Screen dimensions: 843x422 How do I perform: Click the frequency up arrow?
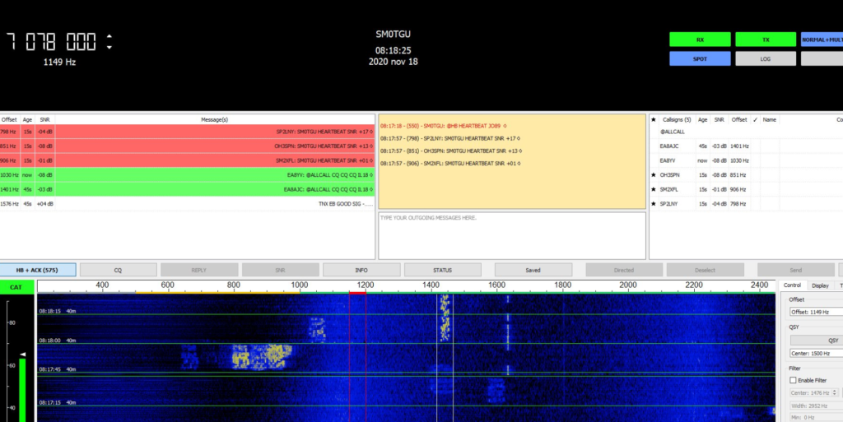(109, 36)
